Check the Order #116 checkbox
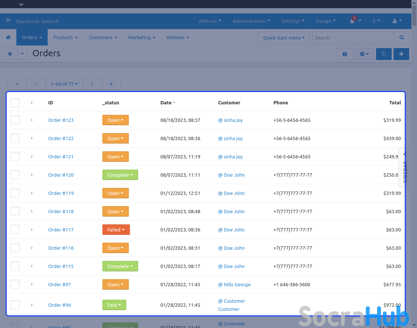The width and height of the screenshot is (417, 328). coord(15,248)
